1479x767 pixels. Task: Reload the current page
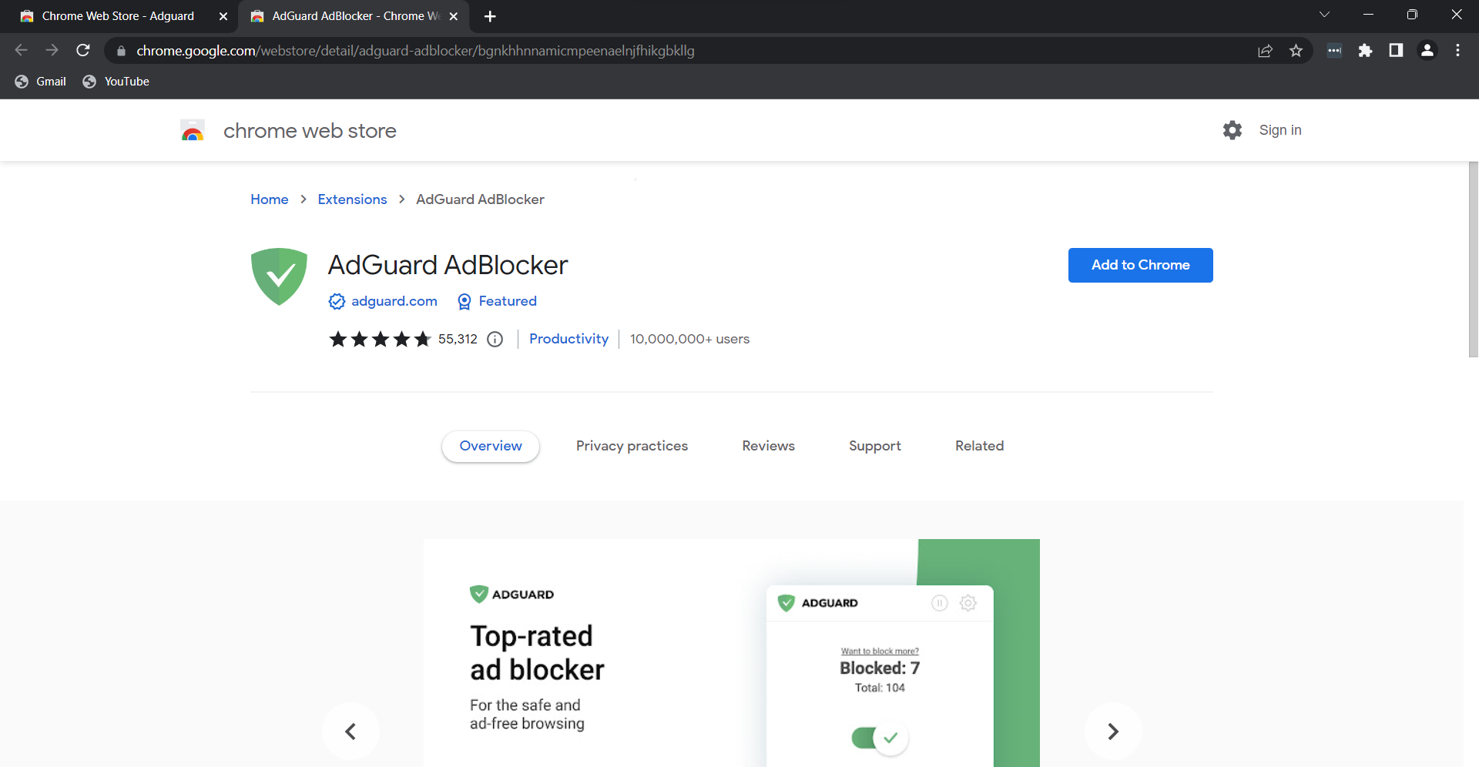click(x=83, y=50)
